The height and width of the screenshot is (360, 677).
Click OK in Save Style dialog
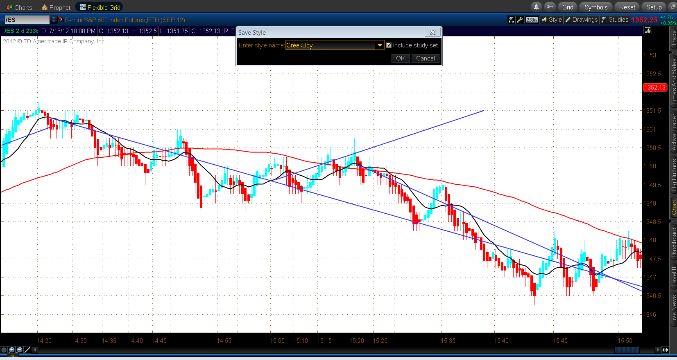point(401,58)
